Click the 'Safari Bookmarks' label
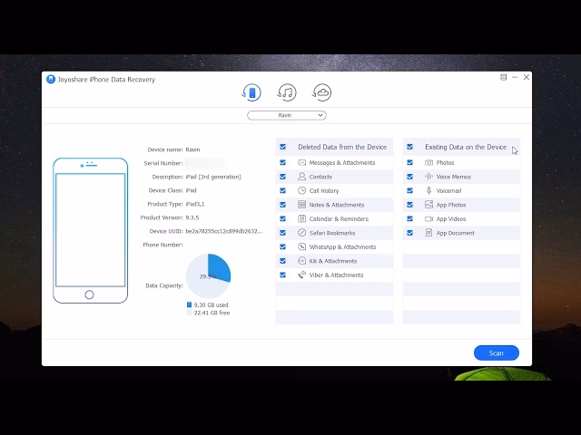581x435 pixels. [332, 233]
